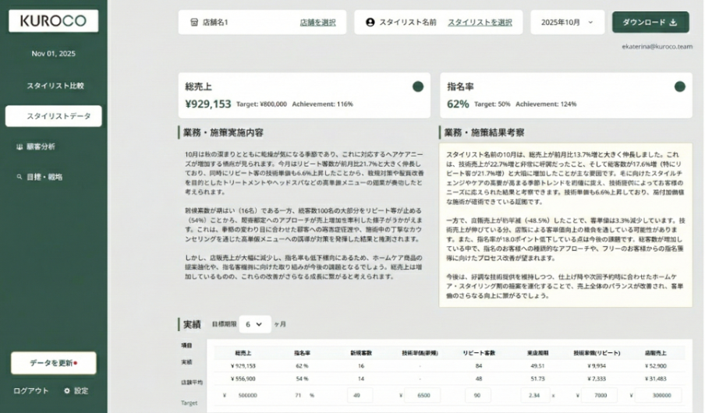The height and width of the screenshot is (413, 705).
Task: Click the 店販売上 target input field
Action: tap(657, 395)
